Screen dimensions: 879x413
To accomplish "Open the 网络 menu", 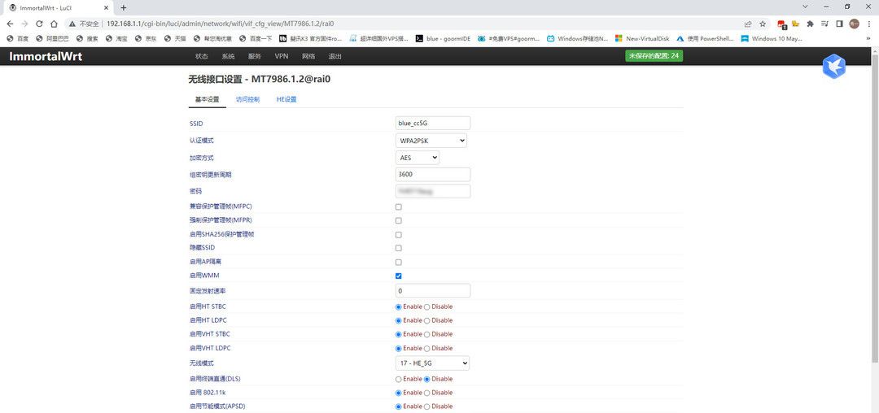I will [x=308, y=56].
